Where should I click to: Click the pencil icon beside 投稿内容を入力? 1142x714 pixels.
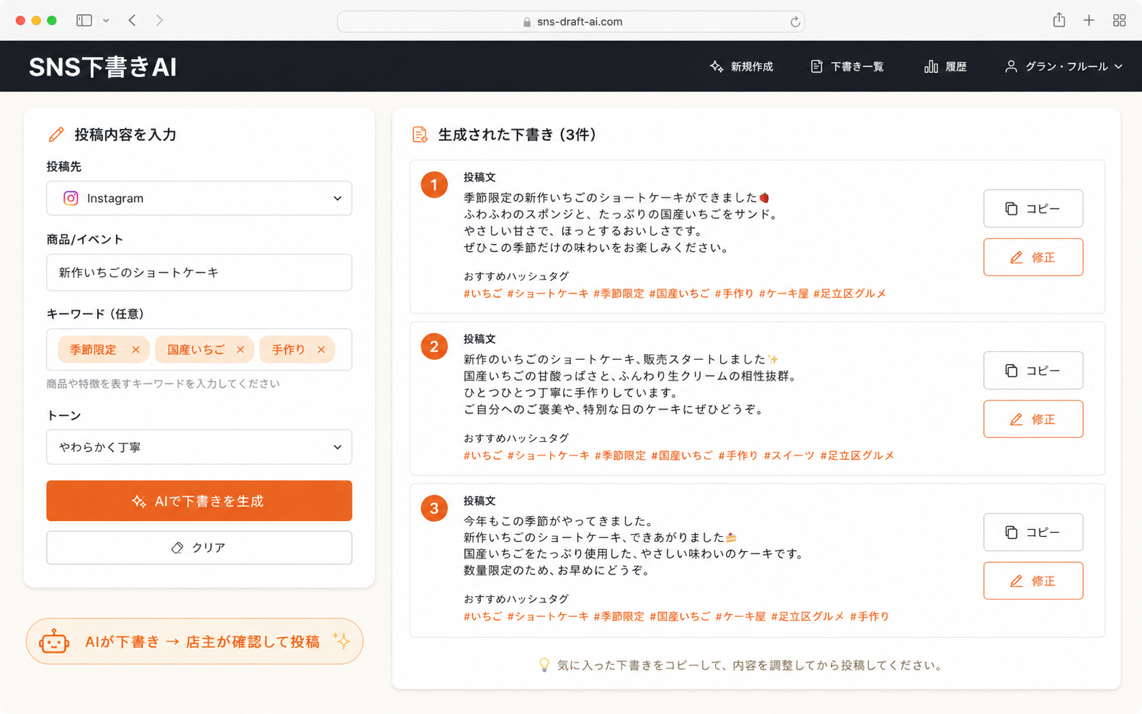[x=56, y=135]
